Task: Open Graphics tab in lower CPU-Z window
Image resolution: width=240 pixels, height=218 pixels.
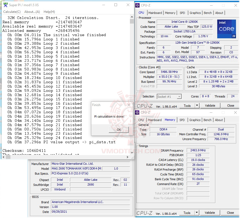Action: click(195, 120)
